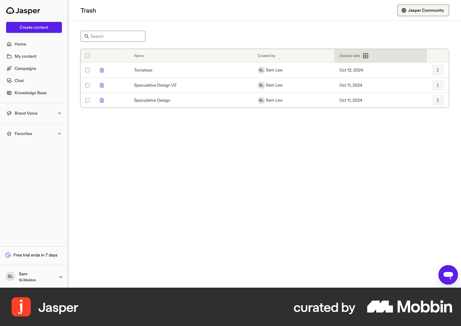461x326 pixels.
Task: Click the globe icon in Jasper Community
Action: 404,10
